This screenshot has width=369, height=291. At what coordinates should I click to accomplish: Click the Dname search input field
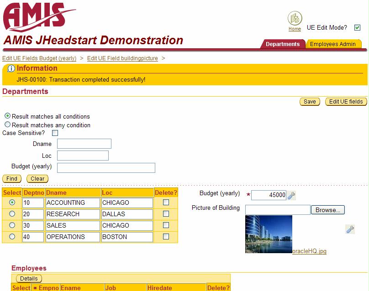coord(84,144)
